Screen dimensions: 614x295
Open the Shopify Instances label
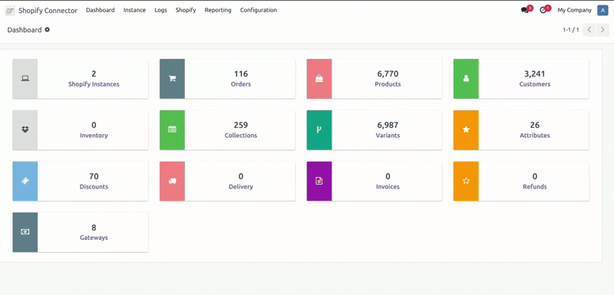(94, 84)
